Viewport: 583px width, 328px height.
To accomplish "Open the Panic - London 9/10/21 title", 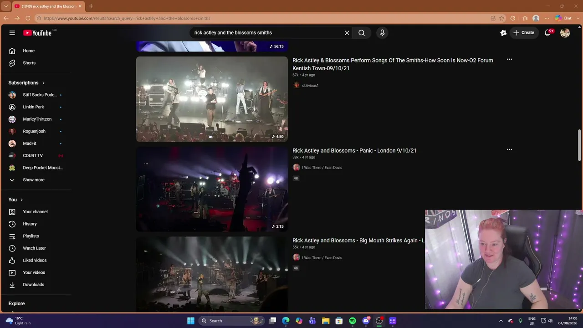I will pos(354,150).
